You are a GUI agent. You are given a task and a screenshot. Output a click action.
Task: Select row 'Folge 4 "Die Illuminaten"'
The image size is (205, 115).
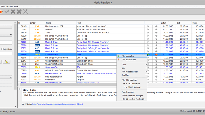point(111,70)
